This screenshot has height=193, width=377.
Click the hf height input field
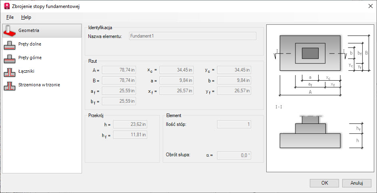(130, 135)
